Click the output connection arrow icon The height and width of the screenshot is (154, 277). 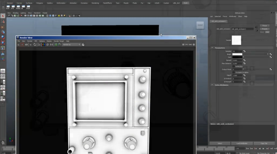point(257,30)
